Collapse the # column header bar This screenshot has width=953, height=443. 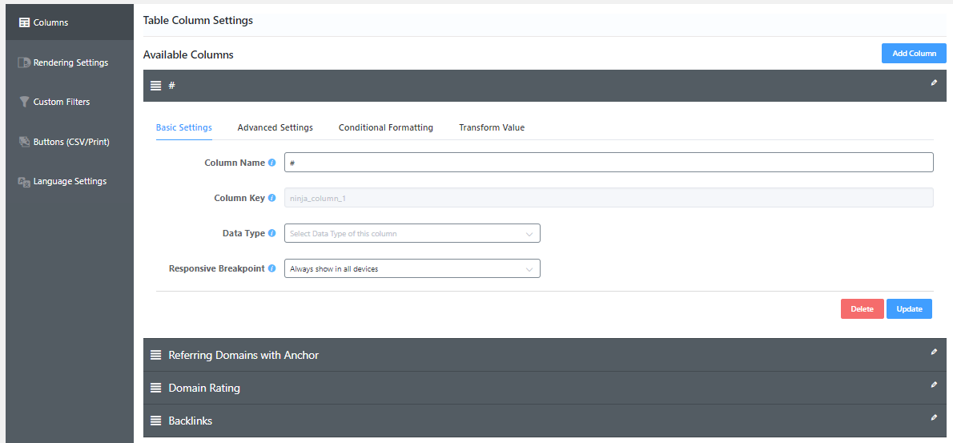pos(545,86)
